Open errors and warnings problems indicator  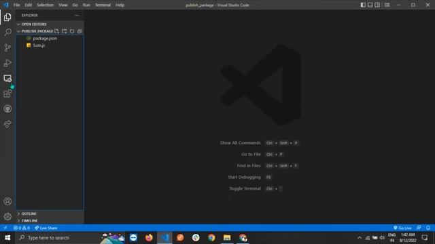[x=22, y=228]
